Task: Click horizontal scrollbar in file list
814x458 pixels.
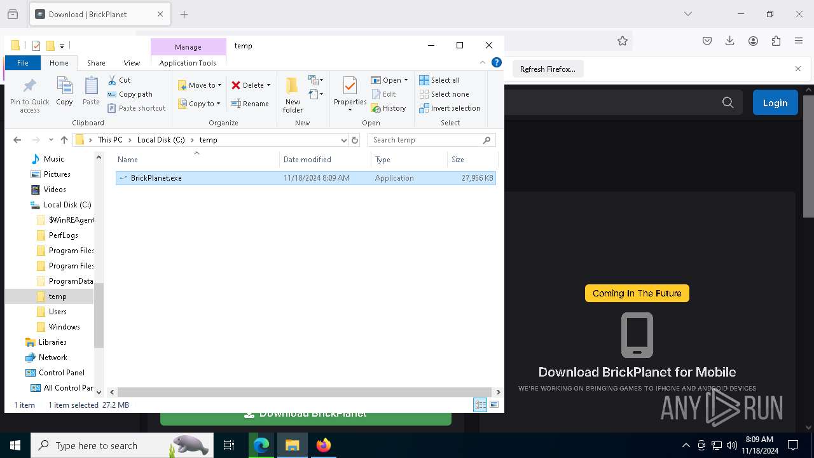Action: tap(305, 392)
